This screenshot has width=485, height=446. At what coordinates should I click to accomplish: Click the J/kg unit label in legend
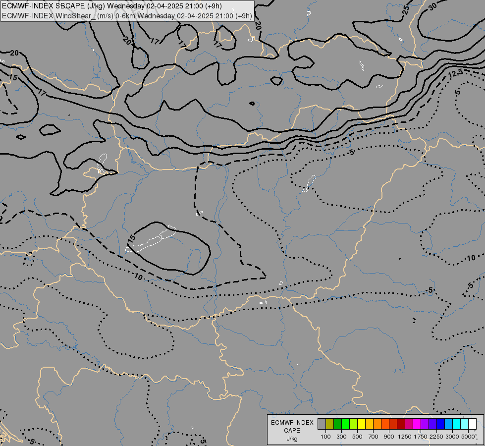click(x=292, y=439)
